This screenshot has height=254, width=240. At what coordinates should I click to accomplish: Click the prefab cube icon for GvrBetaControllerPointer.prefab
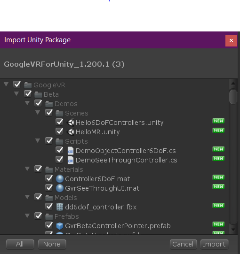pyautogui.click(x=60, y=226)
